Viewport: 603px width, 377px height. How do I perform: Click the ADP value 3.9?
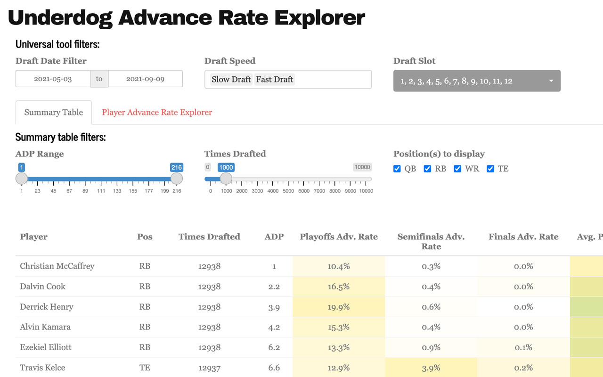tap(274, 307)
